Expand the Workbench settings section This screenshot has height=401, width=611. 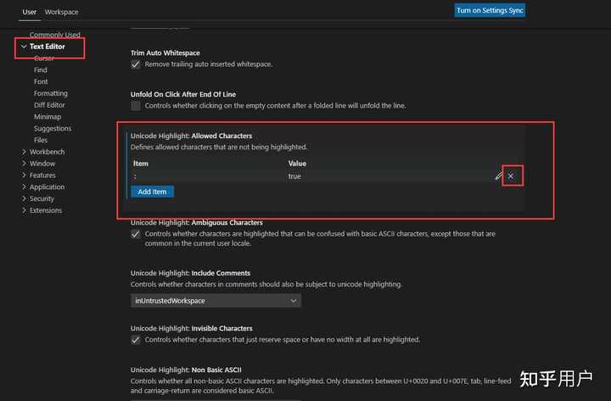48,152
